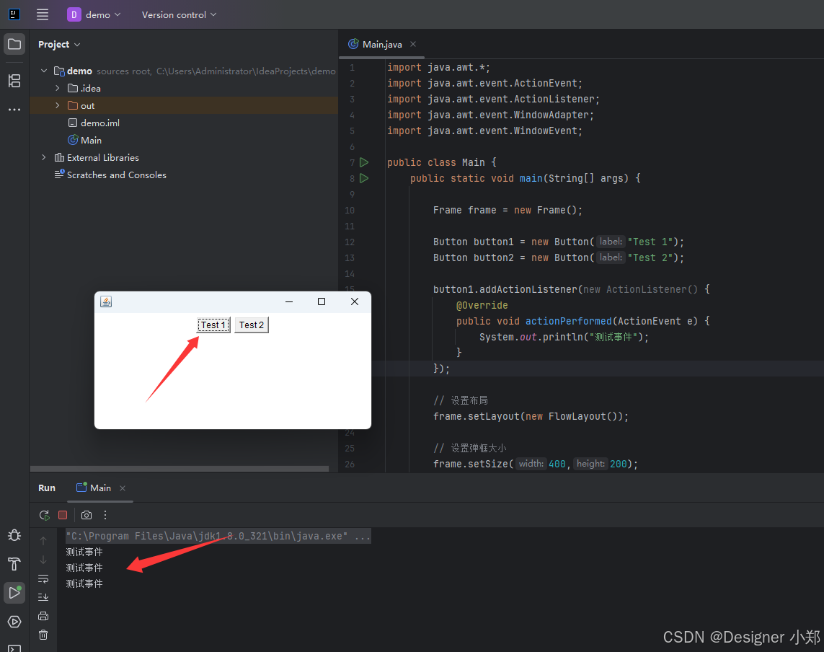This screenshot has width=824, height=652.
Task: Click the IntelliJ IDEA logo icon
Action: (x=14, y=14)
